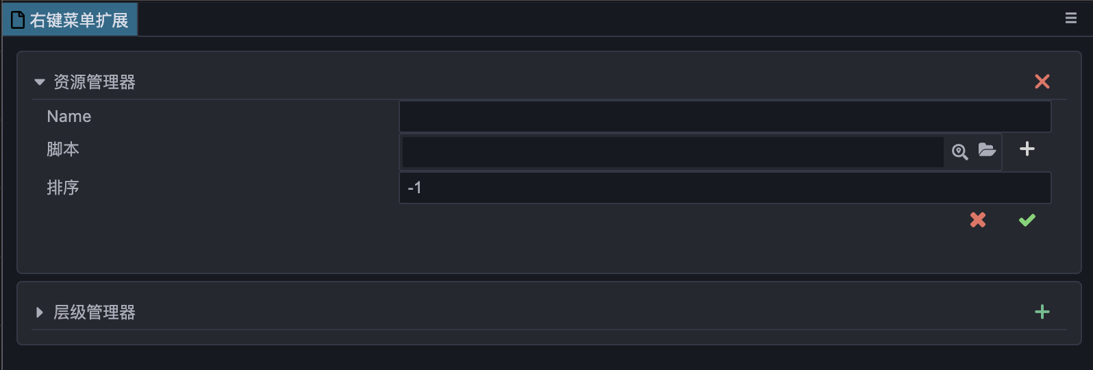This screenshot has height=370, width=1093.
Task: Click the document icon on the 右键菜单扩展 tab
Action: [18, 20]
